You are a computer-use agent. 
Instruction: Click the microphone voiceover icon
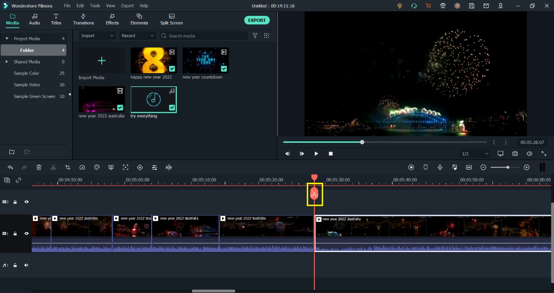point(440,167)
